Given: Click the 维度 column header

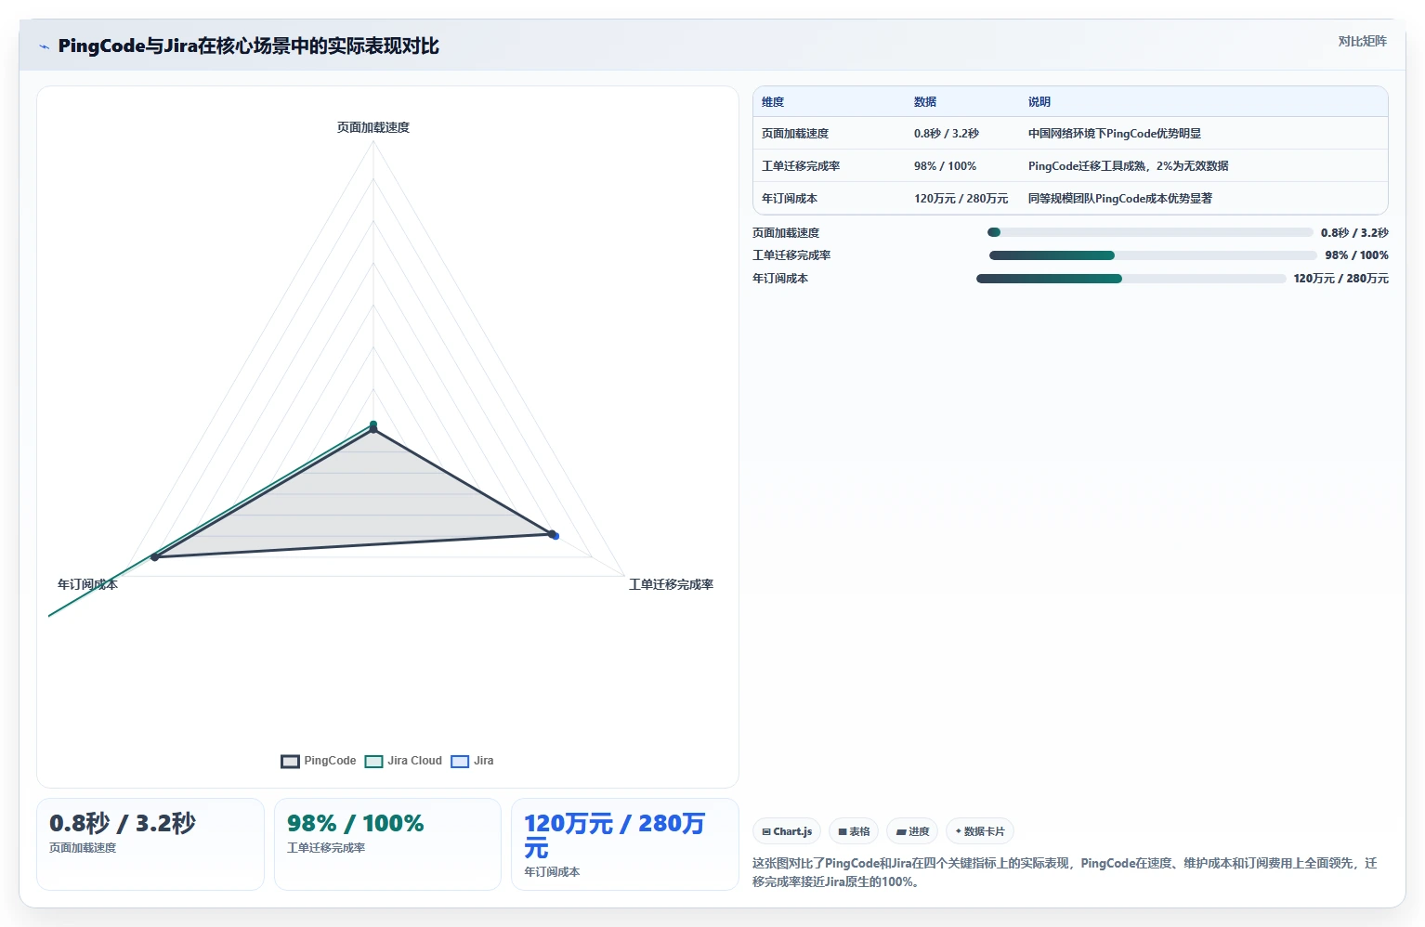Looking at the screenshot, I should tap(773, 102).
